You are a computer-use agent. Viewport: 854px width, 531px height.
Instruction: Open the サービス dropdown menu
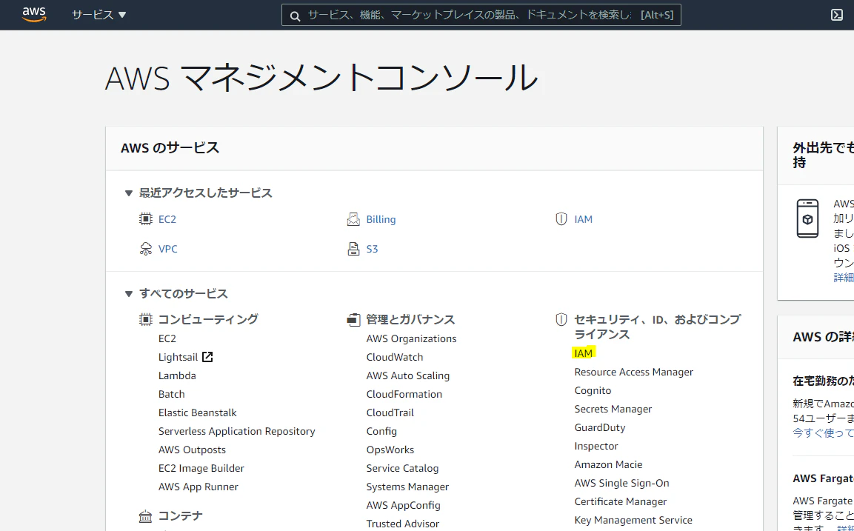(x=99, y=15)
